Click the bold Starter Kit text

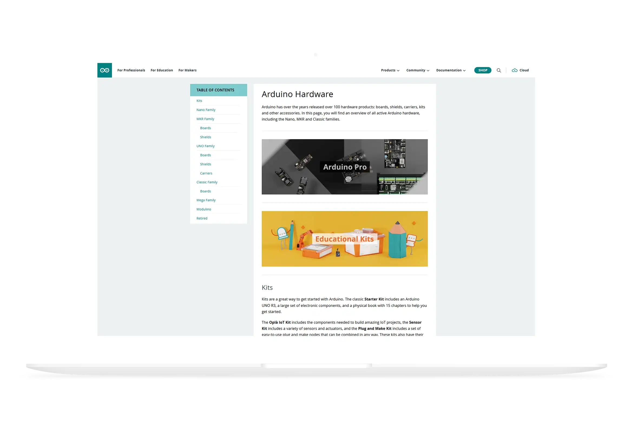374,299
